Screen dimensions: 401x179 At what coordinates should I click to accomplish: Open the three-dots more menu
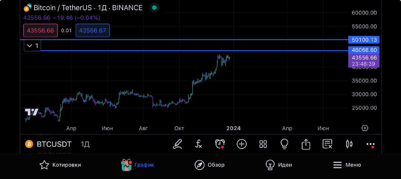pos(370,145)
